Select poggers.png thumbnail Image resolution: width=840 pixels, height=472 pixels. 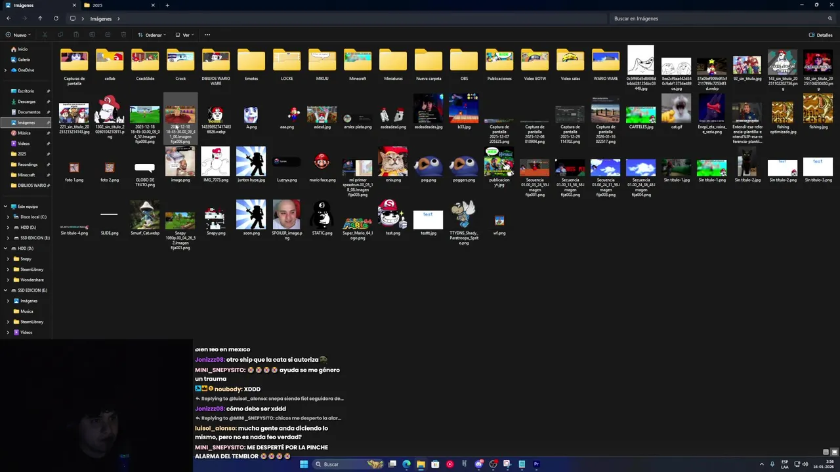tap(464, 165)
